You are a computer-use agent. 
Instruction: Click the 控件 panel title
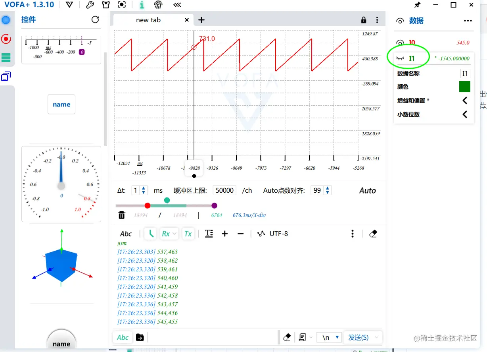(29, 19)
